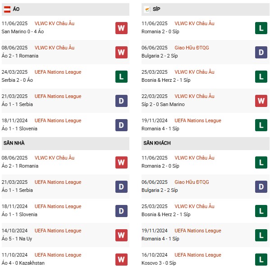Click the top-list Romania 4-1 Síp row dated 19/11/2024

[206, 125]
